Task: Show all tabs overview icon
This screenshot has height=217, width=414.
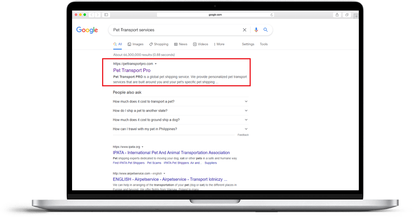Action: pyautogui.click(x=347, y=15)
